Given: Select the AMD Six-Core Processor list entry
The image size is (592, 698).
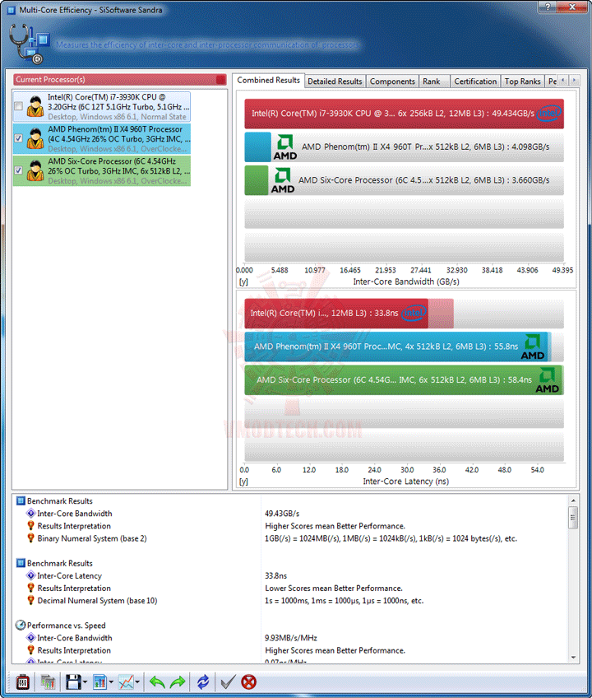Looking at the screenshot, I should point(102,171).
